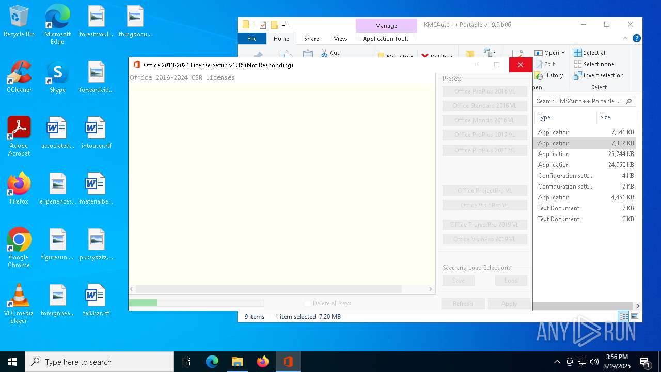Toggle the Delete all keys checkbox
661x372 pixels.
click(308, 303)
